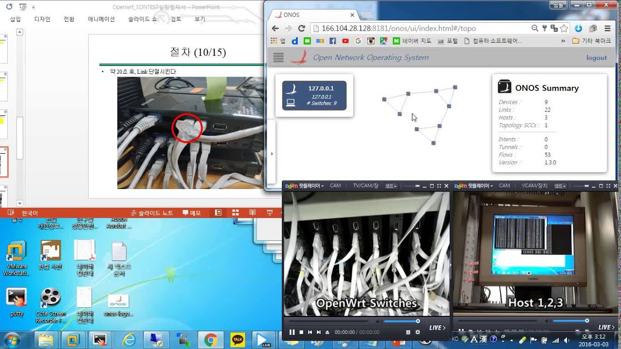
Task: Open PowerPoint 보기 ribbon tab
Action: [x=200, y=19]
